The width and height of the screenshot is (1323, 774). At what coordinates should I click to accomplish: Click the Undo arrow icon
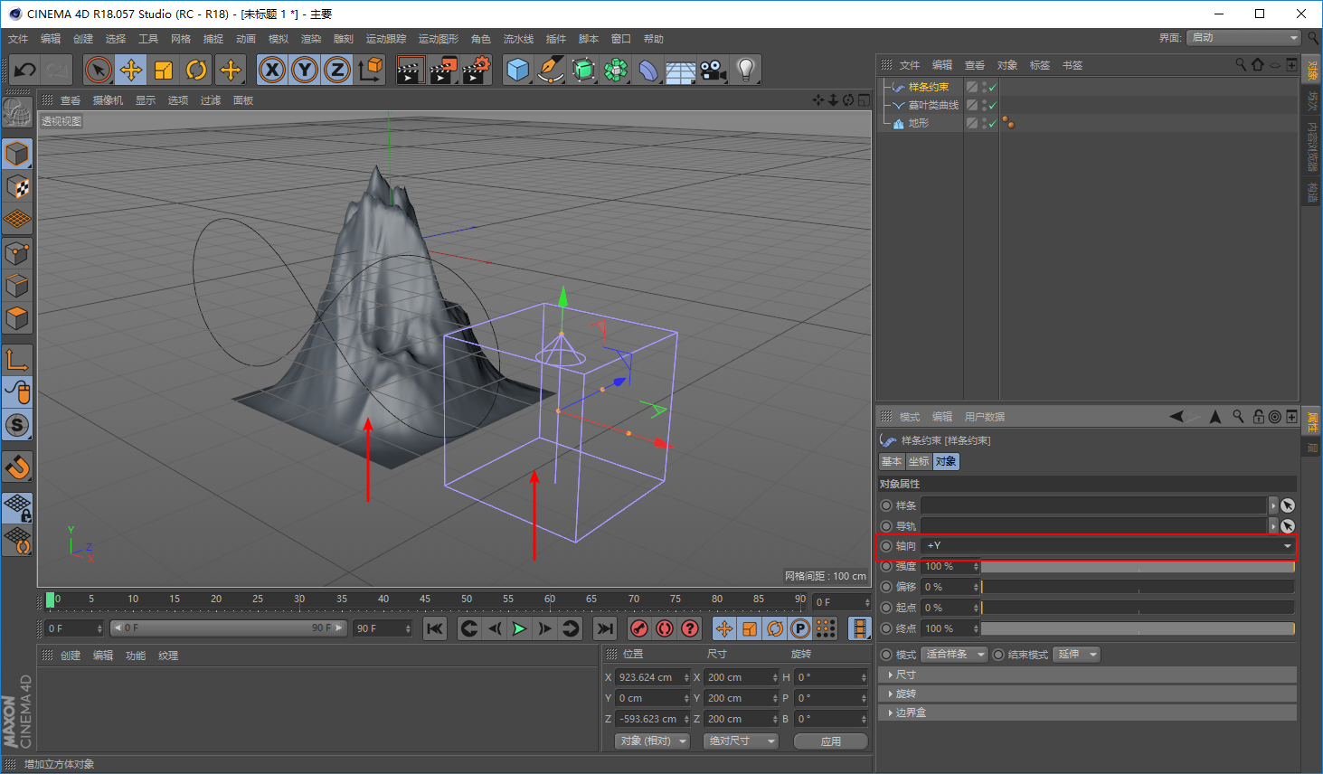coord(25,70)
